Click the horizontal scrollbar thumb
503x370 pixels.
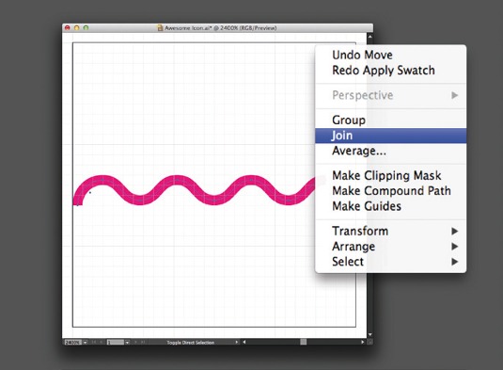pyautogui.click(x=303, y=342)
